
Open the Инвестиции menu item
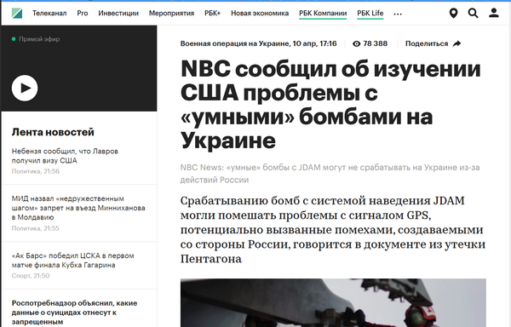118,14
